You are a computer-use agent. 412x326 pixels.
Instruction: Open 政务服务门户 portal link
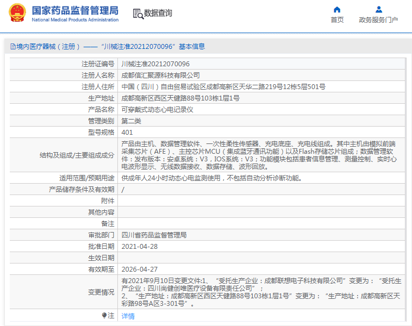coord(378,20)
